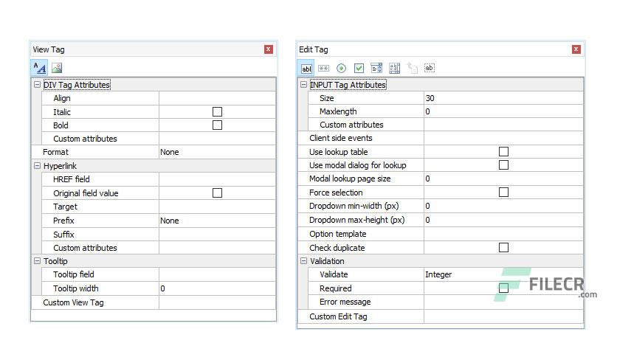The height and width of the screenshot is (357, 617).
Task: Select the formatted text view tag icon
Action: pos(39,68)
